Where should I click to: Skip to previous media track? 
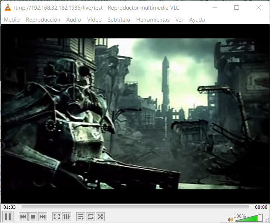[x=23, y=217]
